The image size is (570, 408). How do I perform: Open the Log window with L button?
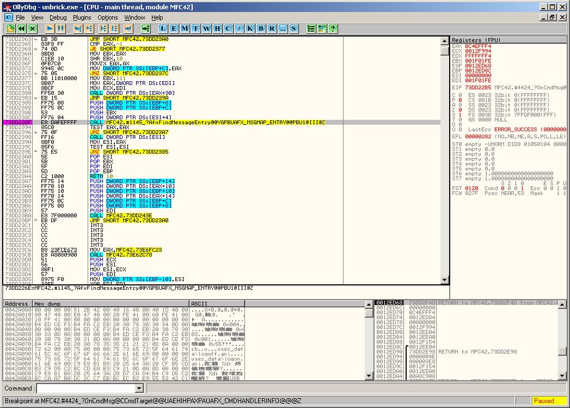coord(163,28)
